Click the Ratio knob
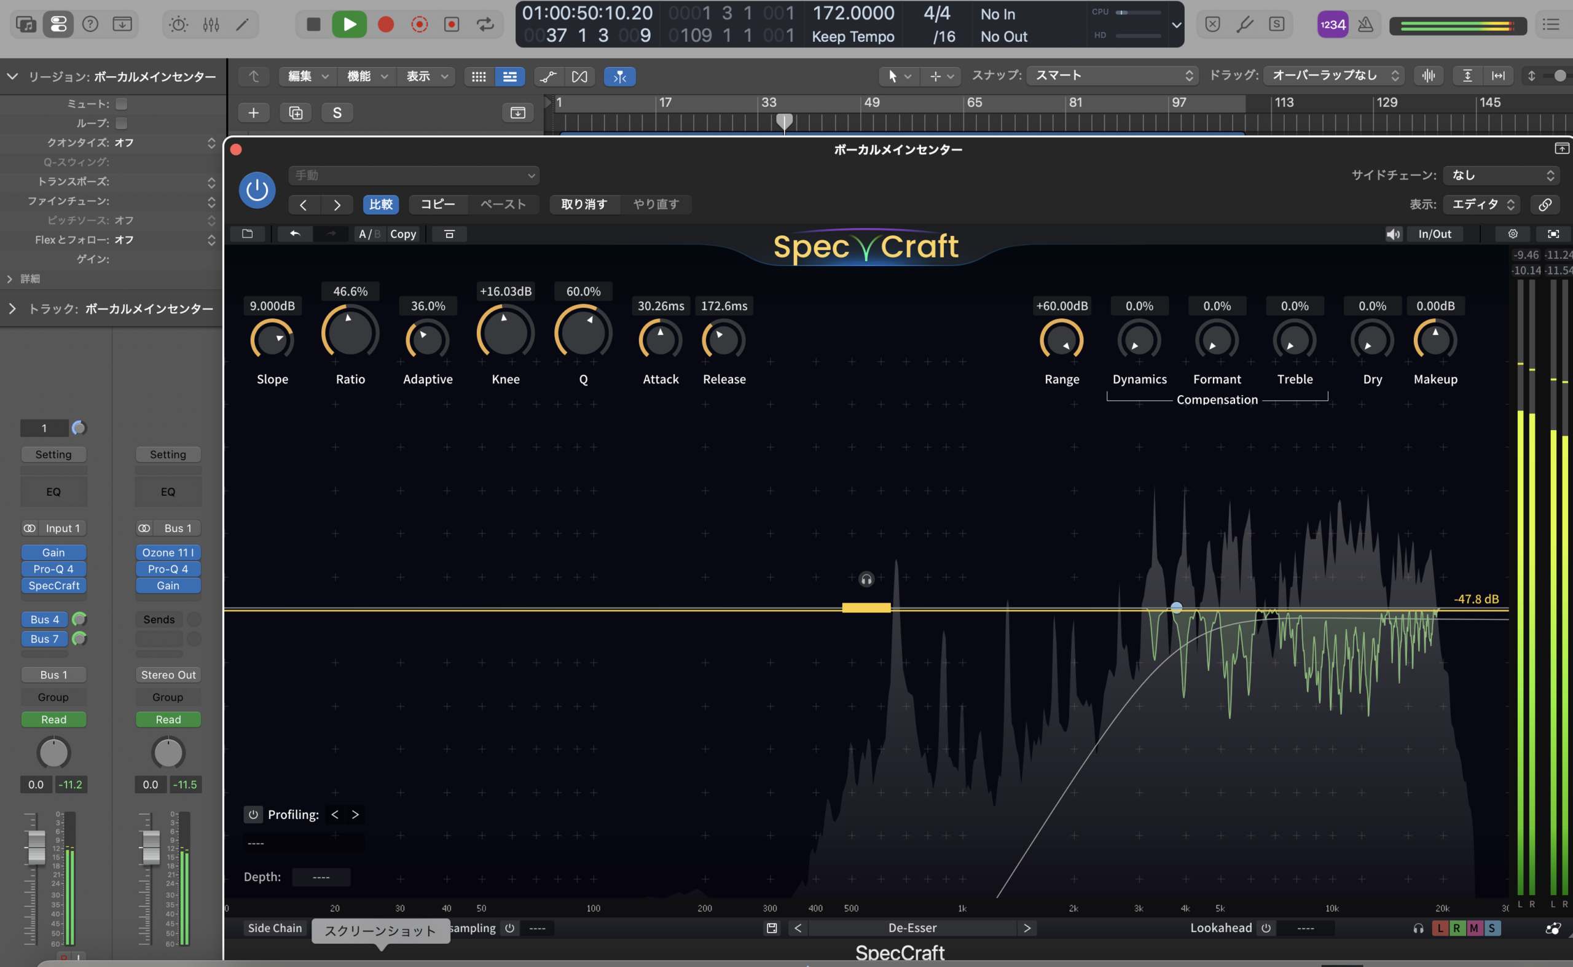The width and height of the screenshot is (1573, 967). [x=351, y=332]
